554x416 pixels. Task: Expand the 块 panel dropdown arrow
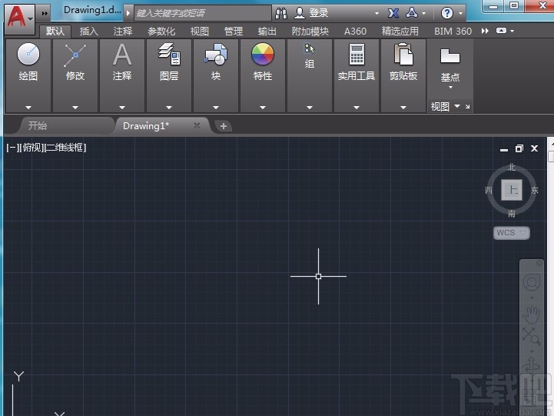[x=216, y=107]
